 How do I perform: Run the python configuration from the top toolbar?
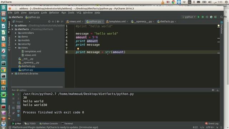199,17
